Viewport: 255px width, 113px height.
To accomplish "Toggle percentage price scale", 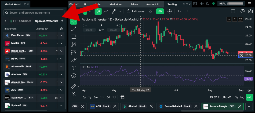I will click(x=236, y=97).
